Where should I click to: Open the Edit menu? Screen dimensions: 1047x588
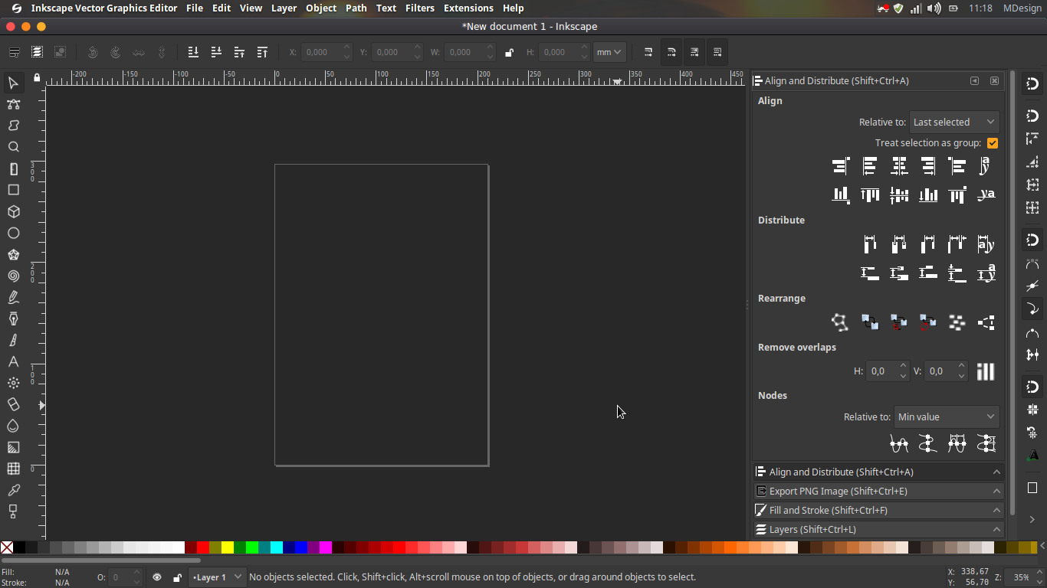[222, 8]
